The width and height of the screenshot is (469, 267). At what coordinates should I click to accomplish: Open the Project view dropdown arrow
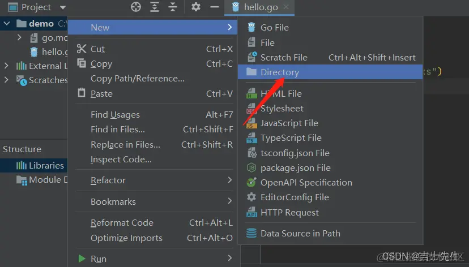(62, 7)
